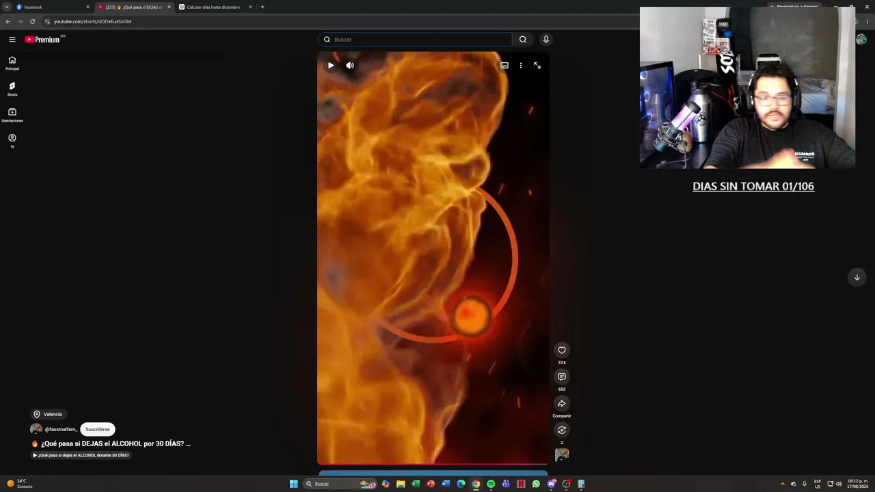Go to next Short with down arrow

click(857, 277)
